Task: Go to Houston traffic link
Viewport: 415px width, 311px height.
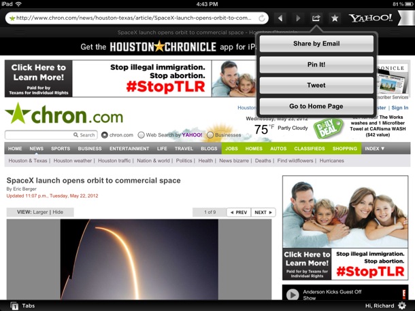Action: (114, 161)
